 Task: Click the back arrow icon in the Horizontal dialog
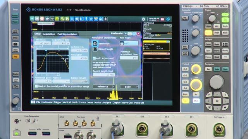tap(126, 34)
